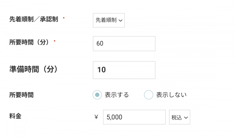
Task: Click the chevron arrow beside 税込
Action: click(186, 118)
